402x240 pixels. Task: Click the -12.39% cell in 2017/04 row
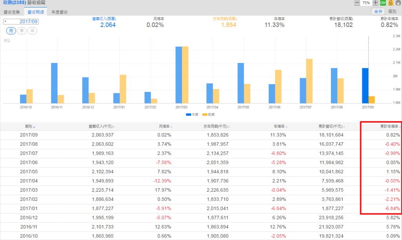[x=162, y=181]
